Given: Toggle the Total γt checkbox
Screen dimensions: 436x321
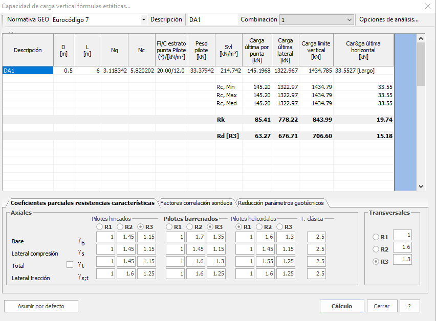Looking at the screenshot, I should coord(70,264).
